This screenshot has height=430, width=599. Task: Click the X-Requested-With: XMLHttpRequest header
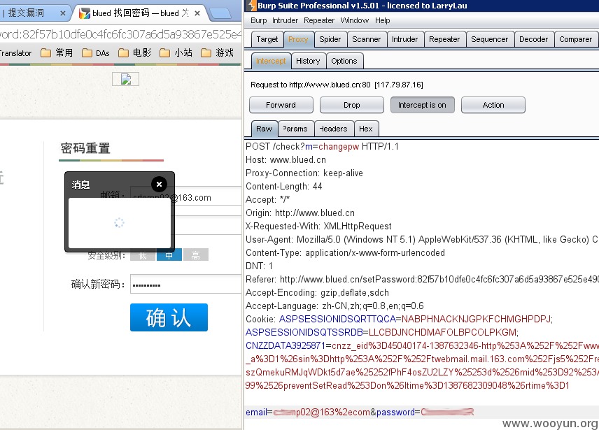click(318, 227)
